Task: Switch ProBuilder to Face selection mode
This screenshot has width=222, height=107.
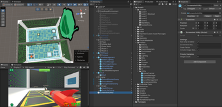Action: click(x=51, y=9)
